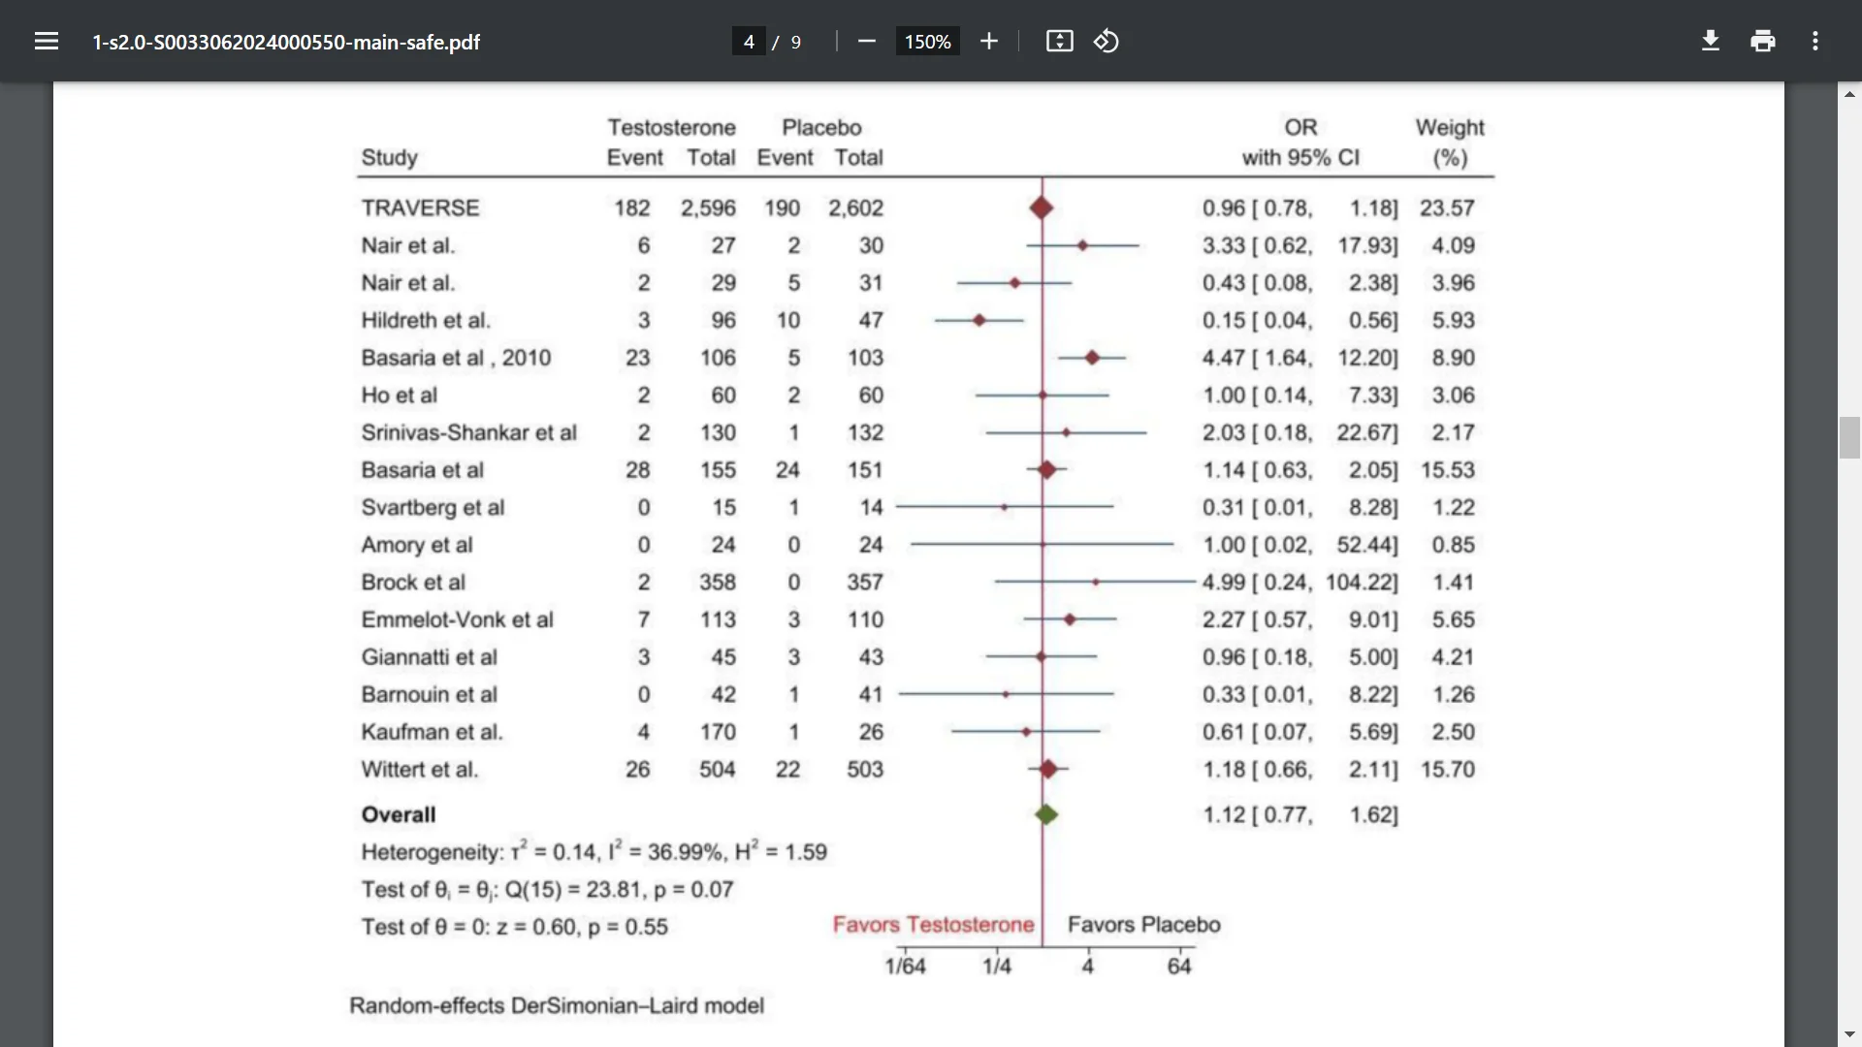The image size is (1862, 1047).
Task: Click the 64 axis tick label
Action: point(1179,967)
